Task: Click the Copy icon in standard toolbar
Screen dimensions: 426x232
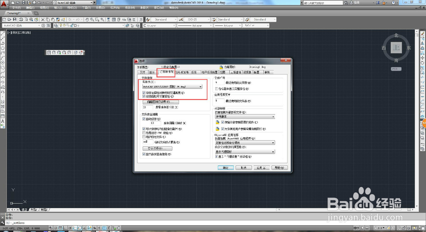Action: pyautogui.click(x=48, y=20)
